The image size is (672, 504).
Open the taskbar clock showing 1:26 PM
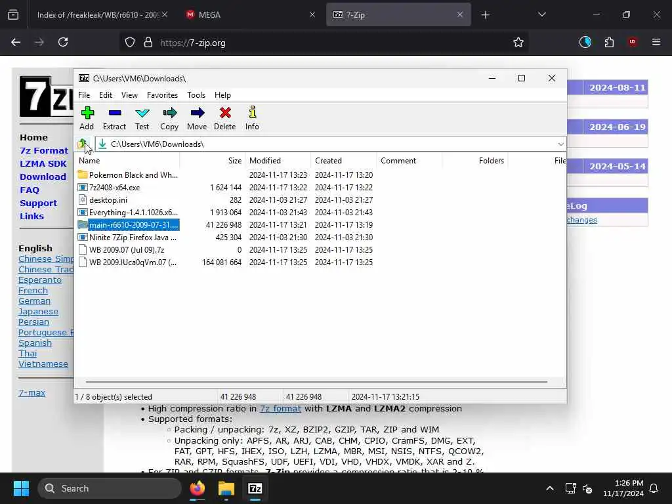pyautogui.click(x=623, y=488)
